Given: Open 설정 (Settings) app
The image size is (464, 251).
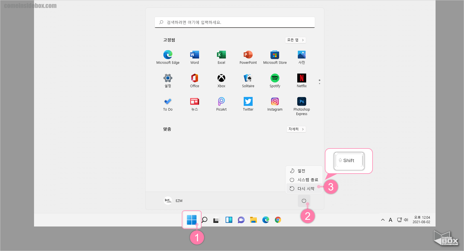Looking at the screenshot, I should [168, 81].
